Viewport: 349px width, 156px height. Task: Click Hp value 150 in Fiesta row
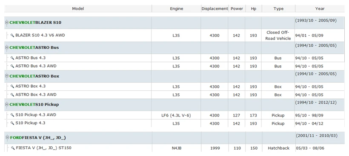(254, 148)
